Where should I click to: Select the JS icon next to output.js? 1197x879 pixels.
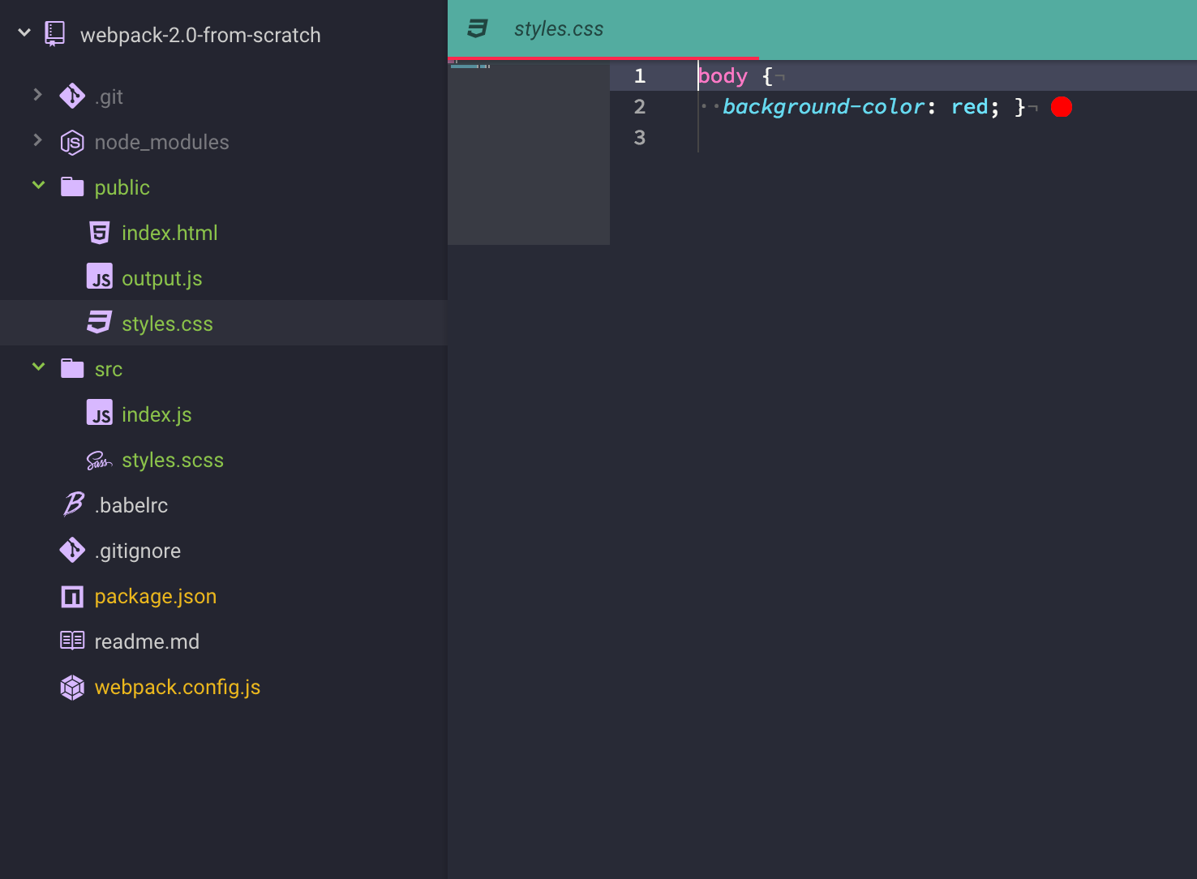click(x=99, y=277)
